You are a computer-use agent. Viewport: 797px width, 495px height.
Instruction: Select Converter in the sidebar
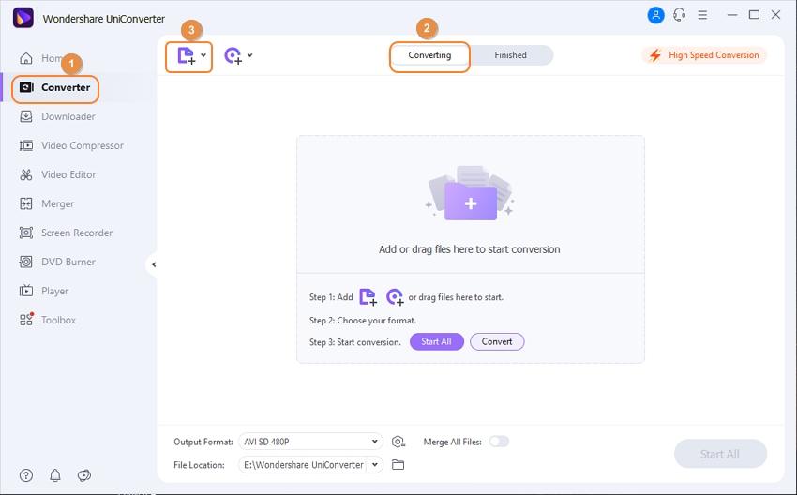(x=55, y=87)
